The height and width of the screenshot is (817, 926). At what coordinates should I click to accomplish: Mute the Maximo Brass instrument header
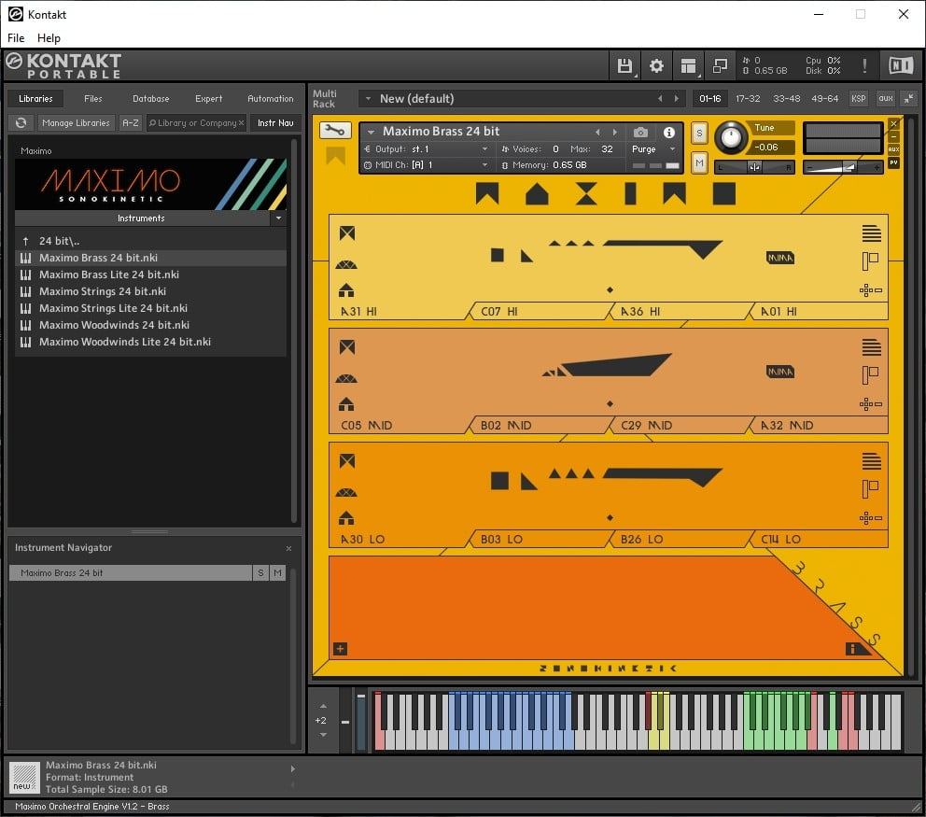(699, 163)
